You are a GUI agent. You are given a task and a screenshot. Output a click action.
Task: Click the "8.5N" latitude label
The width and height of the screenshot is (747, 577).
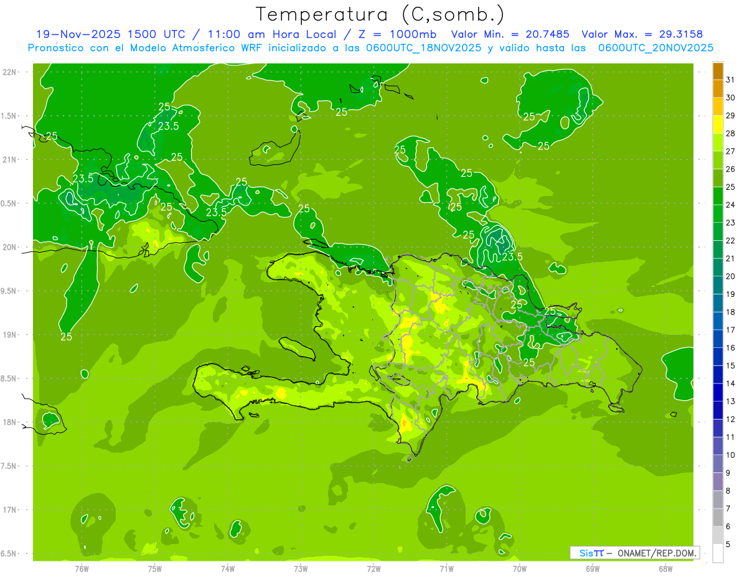9,379
